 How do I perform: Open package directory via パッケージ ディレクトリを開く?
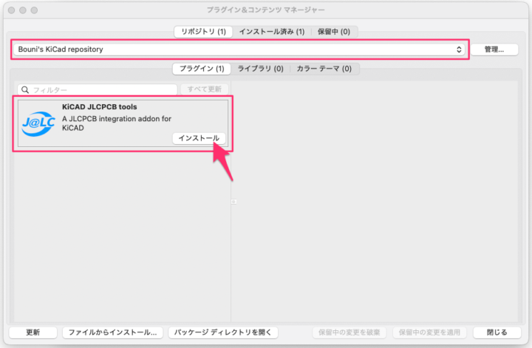(x=223, y=332)
